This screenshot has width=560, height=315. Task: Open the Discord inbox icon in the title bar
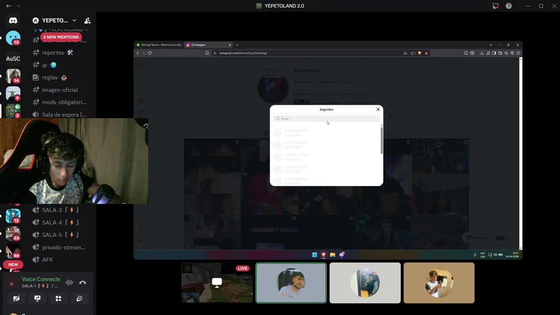[495, 6]
